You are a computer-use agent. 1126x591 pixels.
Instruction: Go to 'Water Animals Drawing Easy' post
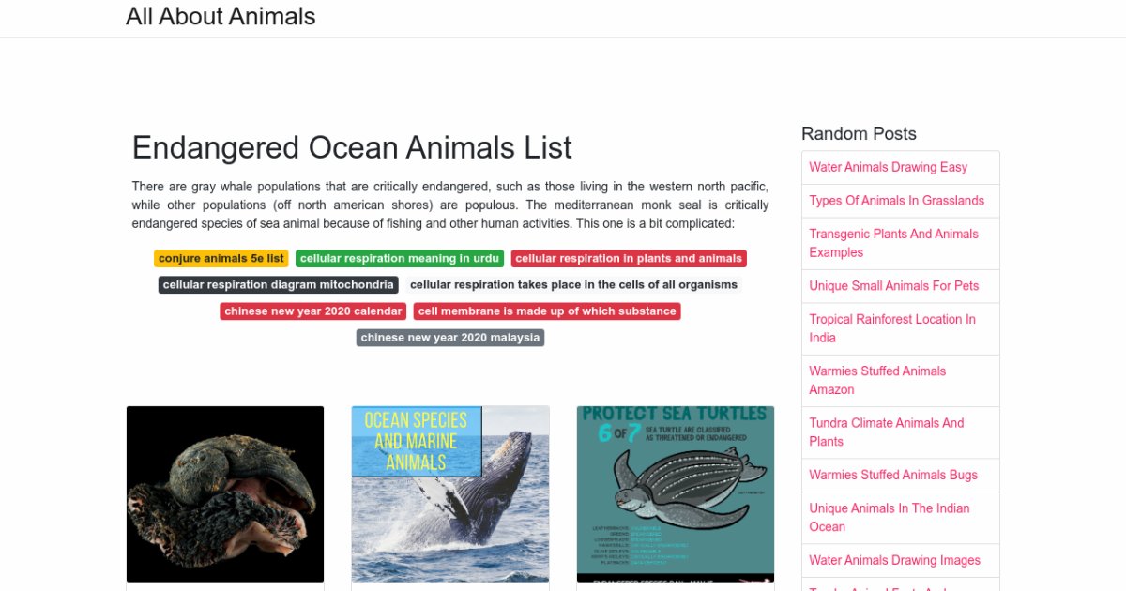click(888, 167)
